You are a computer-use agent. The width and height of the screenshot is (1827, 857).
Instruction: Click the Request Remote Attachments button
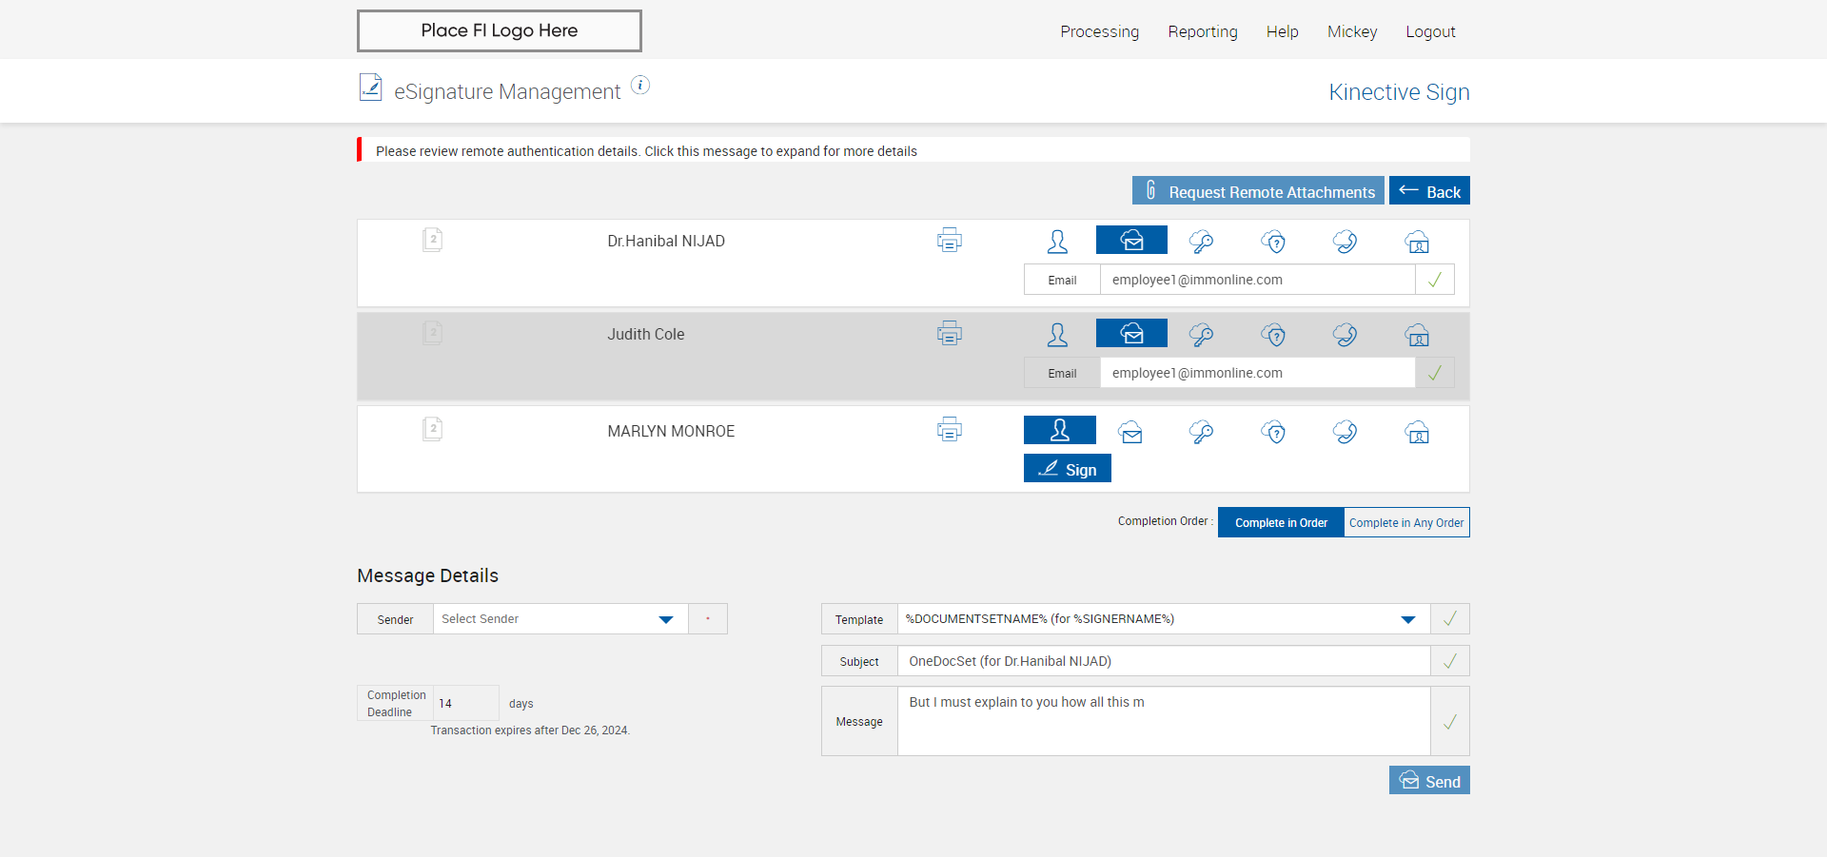tap(1258, 191)
